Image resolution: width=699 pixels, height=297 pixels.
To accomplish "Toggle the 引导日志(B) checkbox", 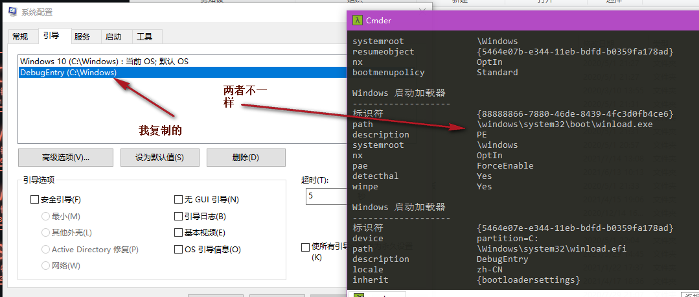I will (178, 217).
